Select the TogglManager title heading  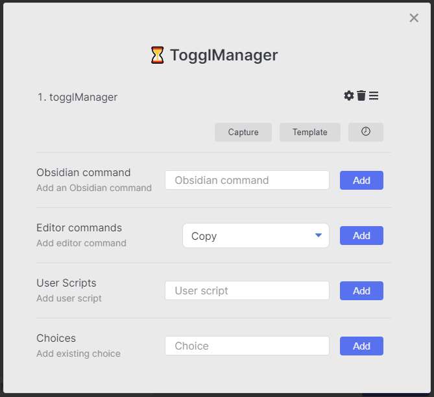click(x=223, y=55)
